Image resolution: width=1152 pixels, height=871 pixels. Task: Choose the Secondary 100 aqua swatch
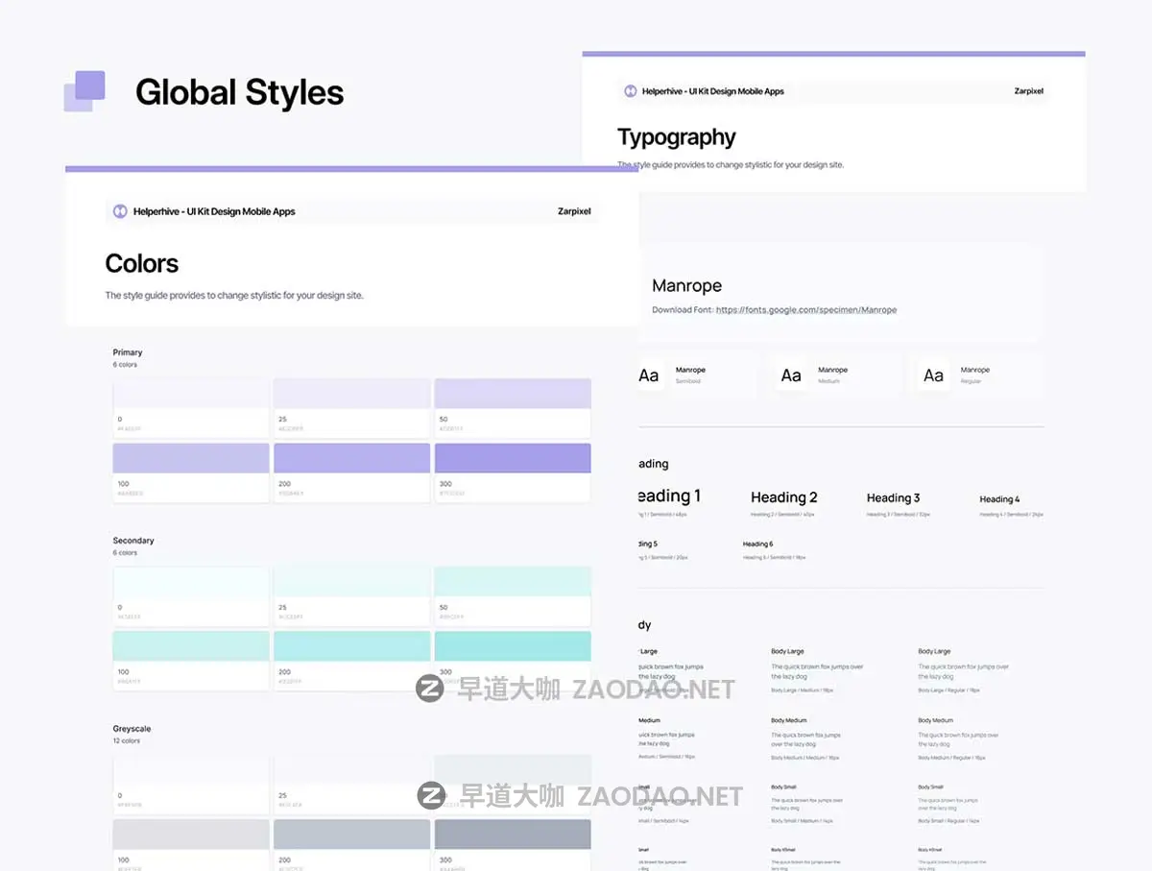tap(190, 646)
